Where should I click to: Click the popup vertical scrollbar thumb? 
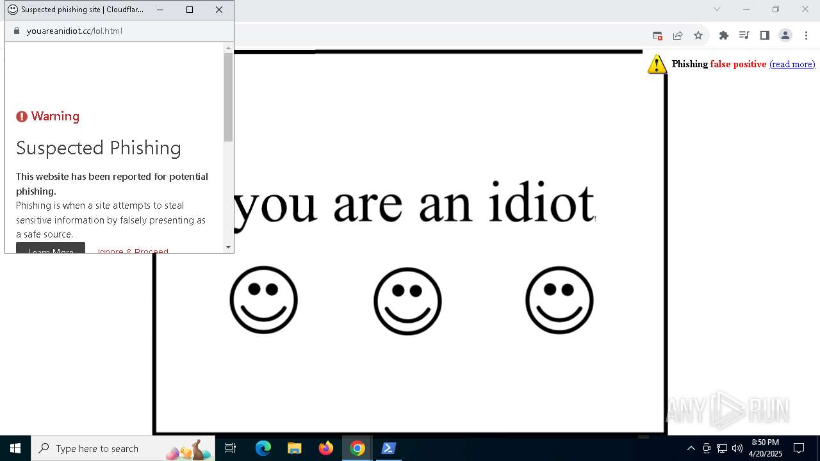pyautogui.click(x=228, y=97)
